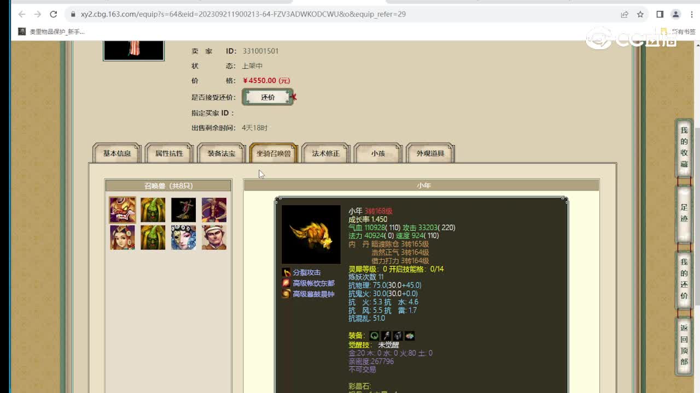Open the 外观道具 tab
The width and height of the screenshot is (700, 393).
pos(430,153)
